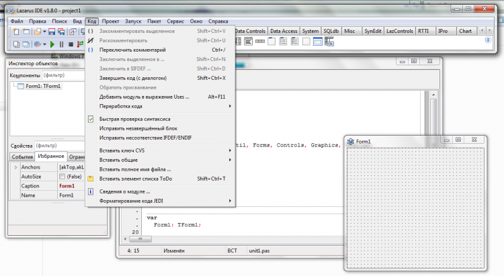Switch to the Data Access palette tab
The height and width of the screenshot is (276, 504).
[284, 31]
